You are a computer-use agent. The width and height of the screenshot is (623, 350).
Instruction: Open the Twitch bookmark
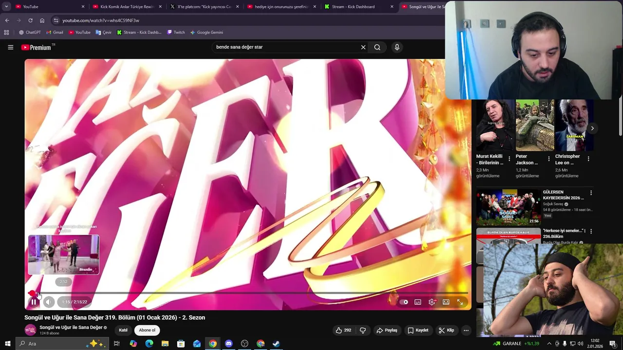click(x=176, y=33)
